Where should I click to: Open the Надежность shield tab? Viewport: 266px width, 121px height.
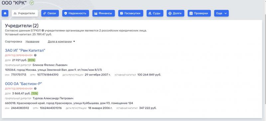75,13
